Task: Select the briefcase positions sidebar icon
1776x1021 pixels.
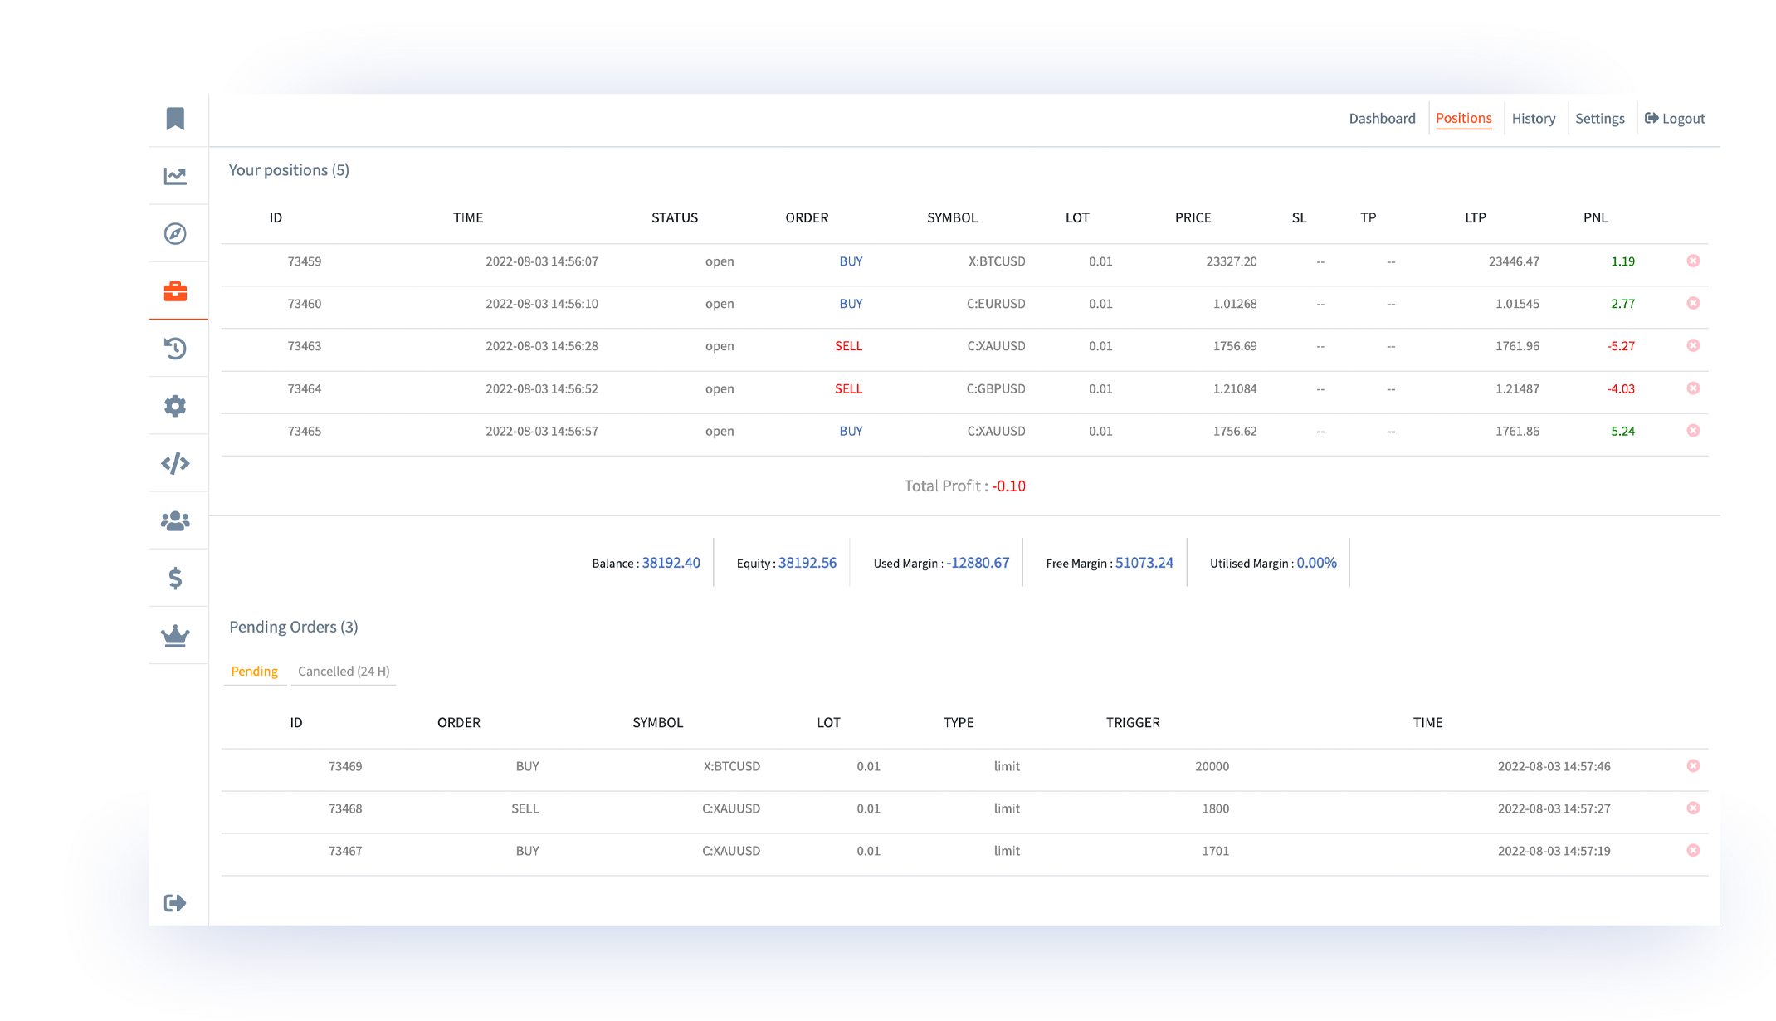Action: [x=175, y=291]
